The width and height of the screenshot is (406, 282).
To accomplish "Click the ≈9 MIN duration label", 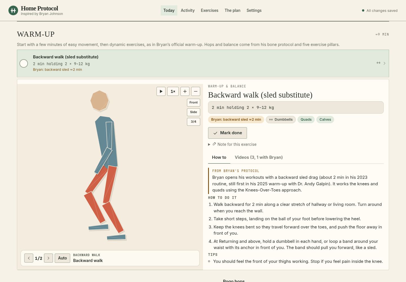I will [x=382, y=34].
